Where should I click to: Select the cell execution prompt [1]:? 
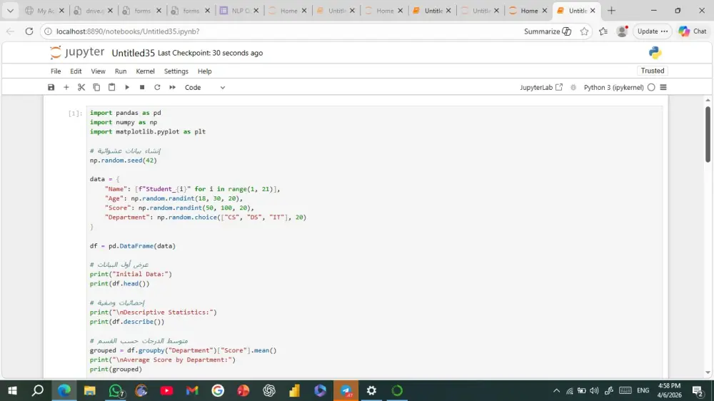pos(75,113)
